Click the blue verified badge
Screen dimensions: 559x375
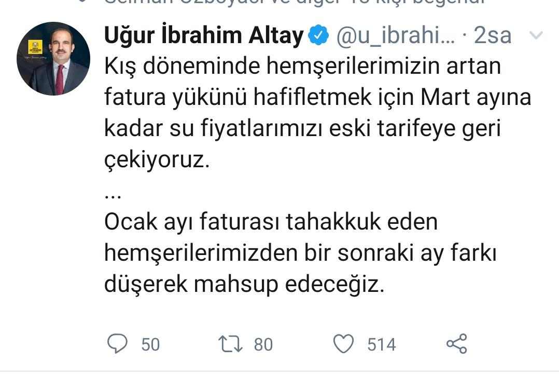click(x=318, y=35)
